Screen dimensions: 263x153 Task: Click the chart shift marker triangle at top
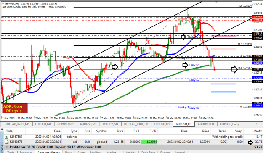217,2
